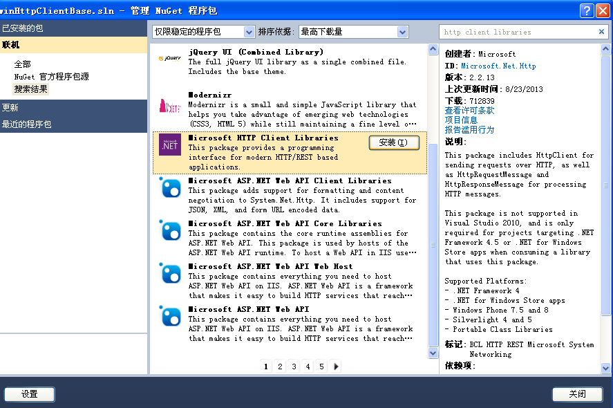The width and height of the screenshot is (613, 408).
Task: Select jQuery UI (Combined Library) package title
Action: [256, 52]
